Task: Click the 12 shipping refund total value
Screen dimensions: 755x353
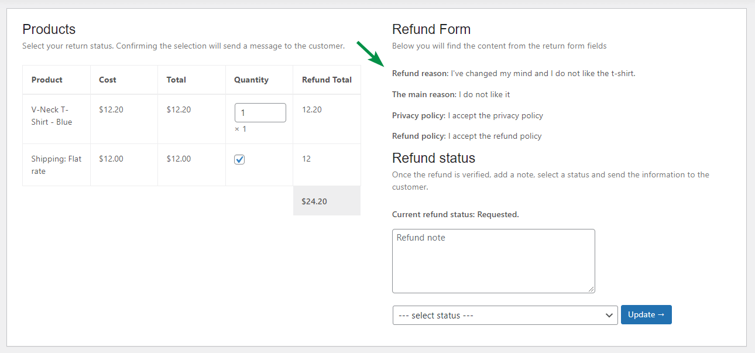Action: (307, 159)
